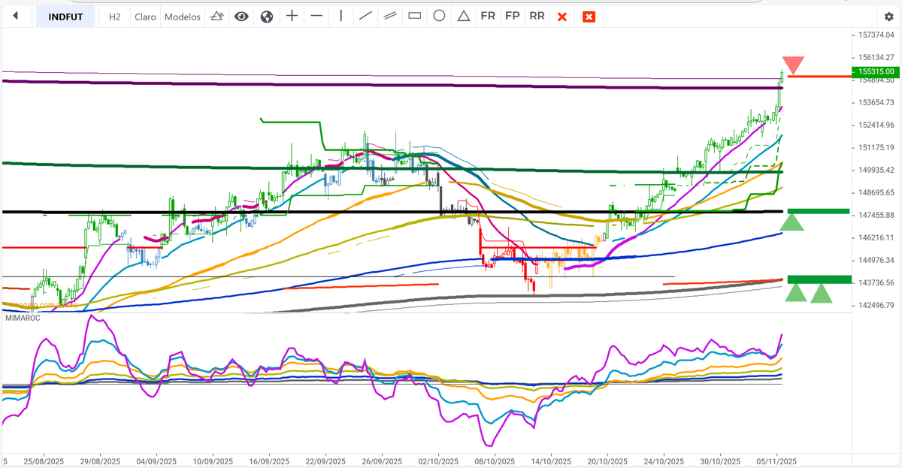This screenshot has width=902, height=468.
Task: Click the 20/10/2025 date axis label
Action: coord(607,461)
